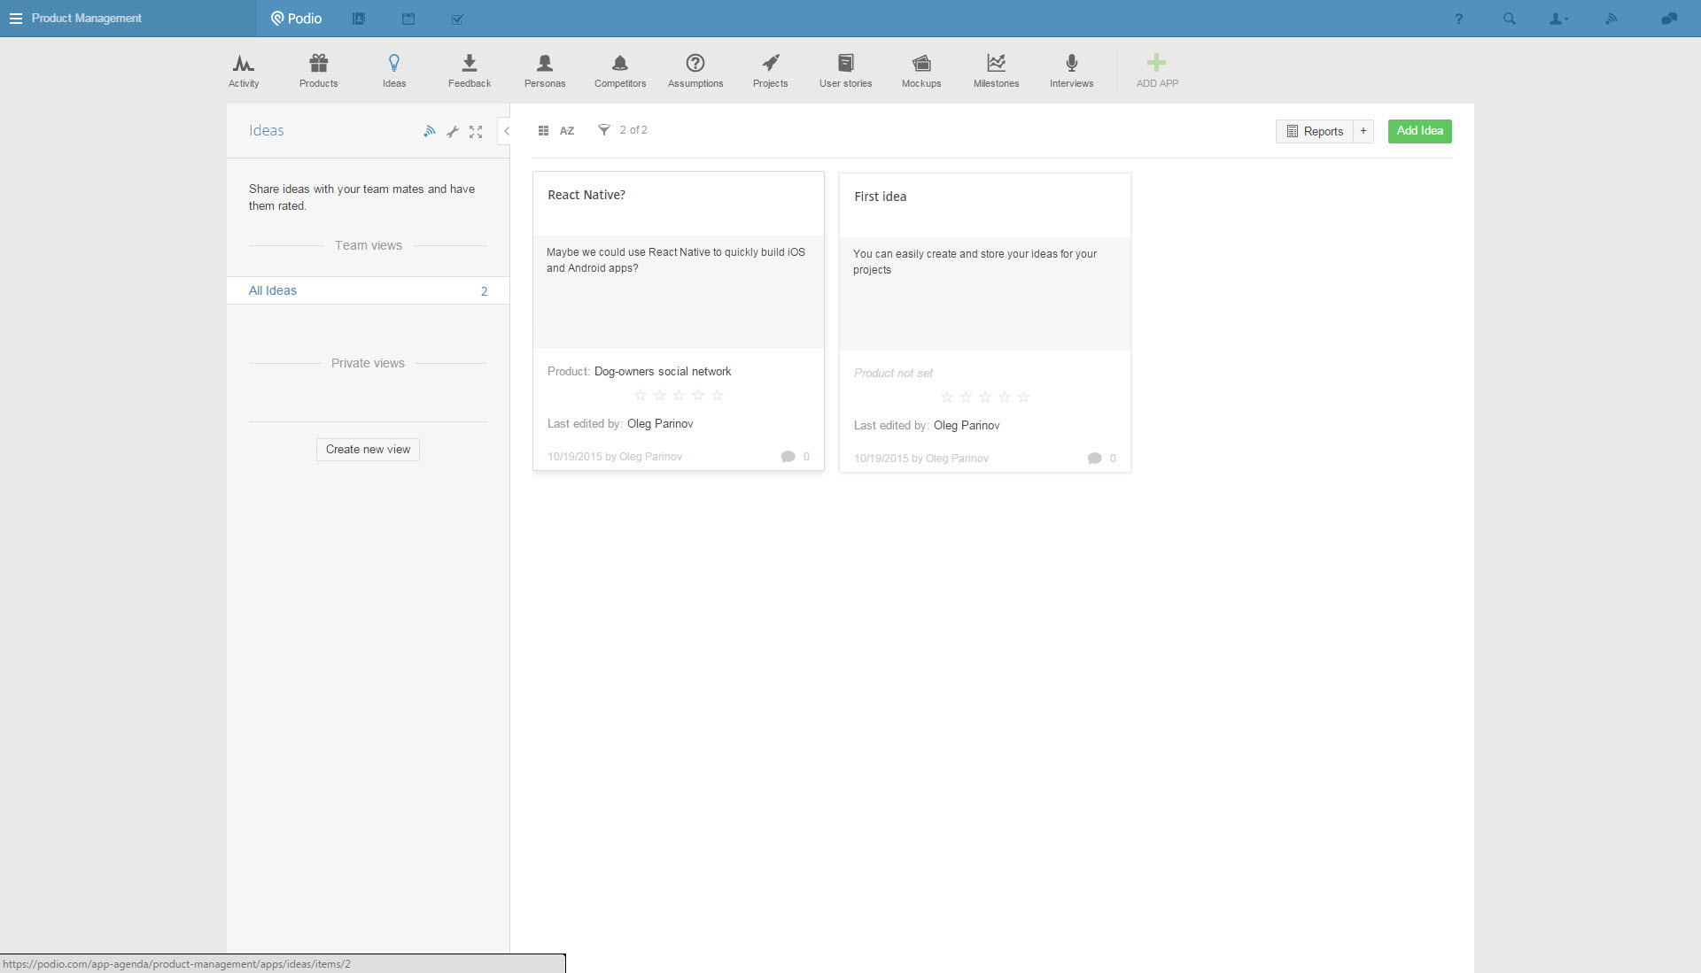Click the Create new view button
This screenshot has width=1701, height=973.
click(x=368, y=450)
